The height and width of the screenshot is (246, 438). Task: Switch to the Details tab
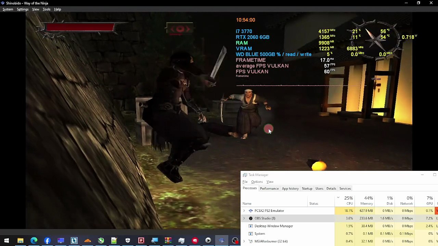pos(331,189)
